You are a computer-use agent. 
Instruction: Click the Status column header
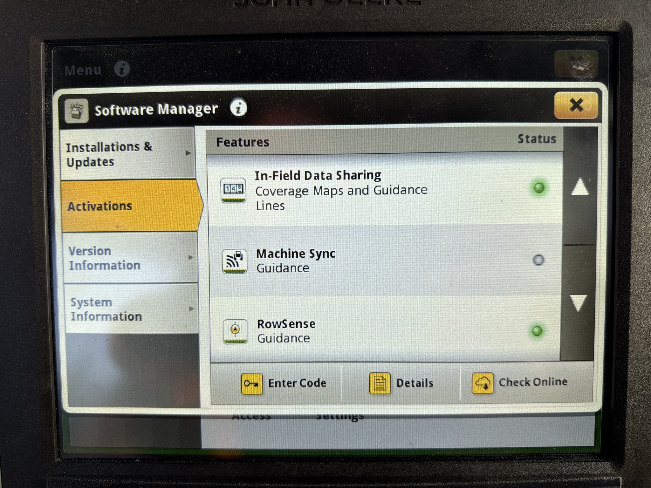[537, 139]
